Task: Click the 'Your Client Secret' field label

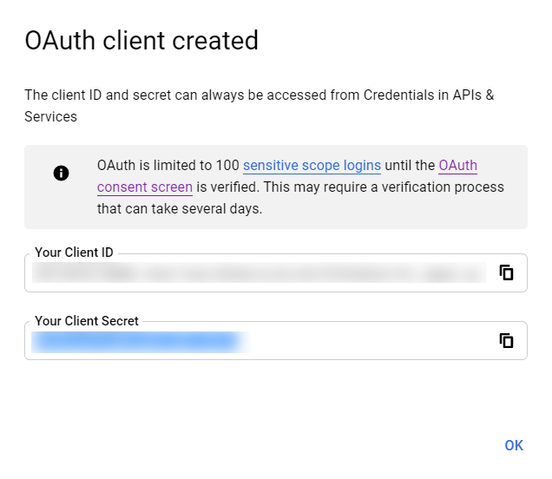Action: click(86, 320)
